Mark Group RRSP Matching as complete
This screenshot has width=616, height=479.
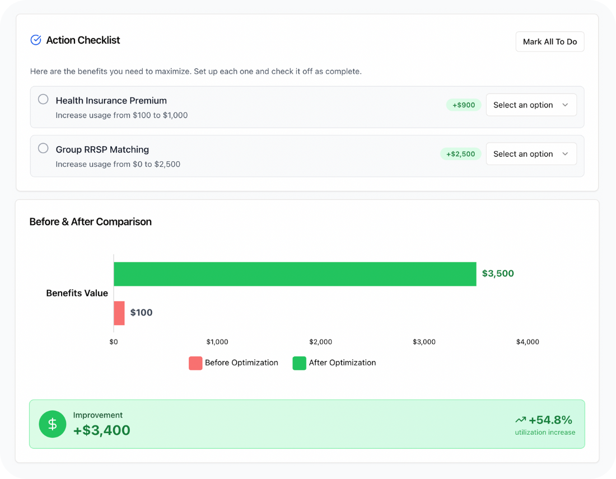[x=43, y=148]
